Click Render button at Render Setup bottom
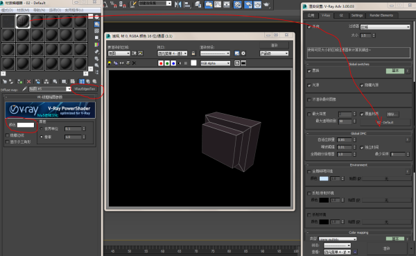Viewport: 416px width, 256px height. [x=387, y=248]
